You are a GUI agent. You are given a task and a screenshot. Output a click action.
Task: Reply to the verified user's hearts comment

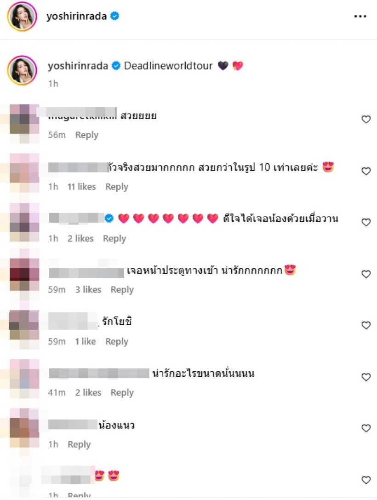tap(114, 239)
